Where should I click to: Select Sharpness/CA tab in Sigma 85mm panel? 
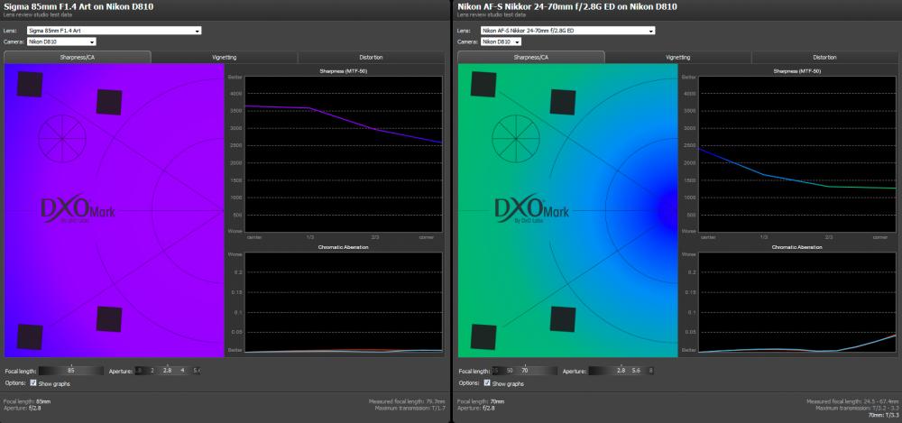coord(77,57)
